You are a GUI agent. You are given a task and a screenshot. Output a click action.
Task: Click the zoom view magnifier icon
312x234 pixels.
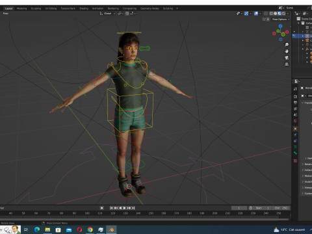(x=287, y=45)
